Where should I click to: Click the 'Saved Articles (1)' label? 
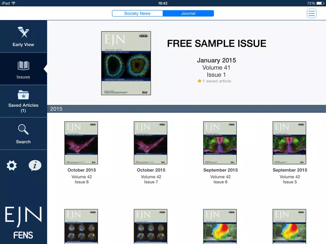point(23,108)
